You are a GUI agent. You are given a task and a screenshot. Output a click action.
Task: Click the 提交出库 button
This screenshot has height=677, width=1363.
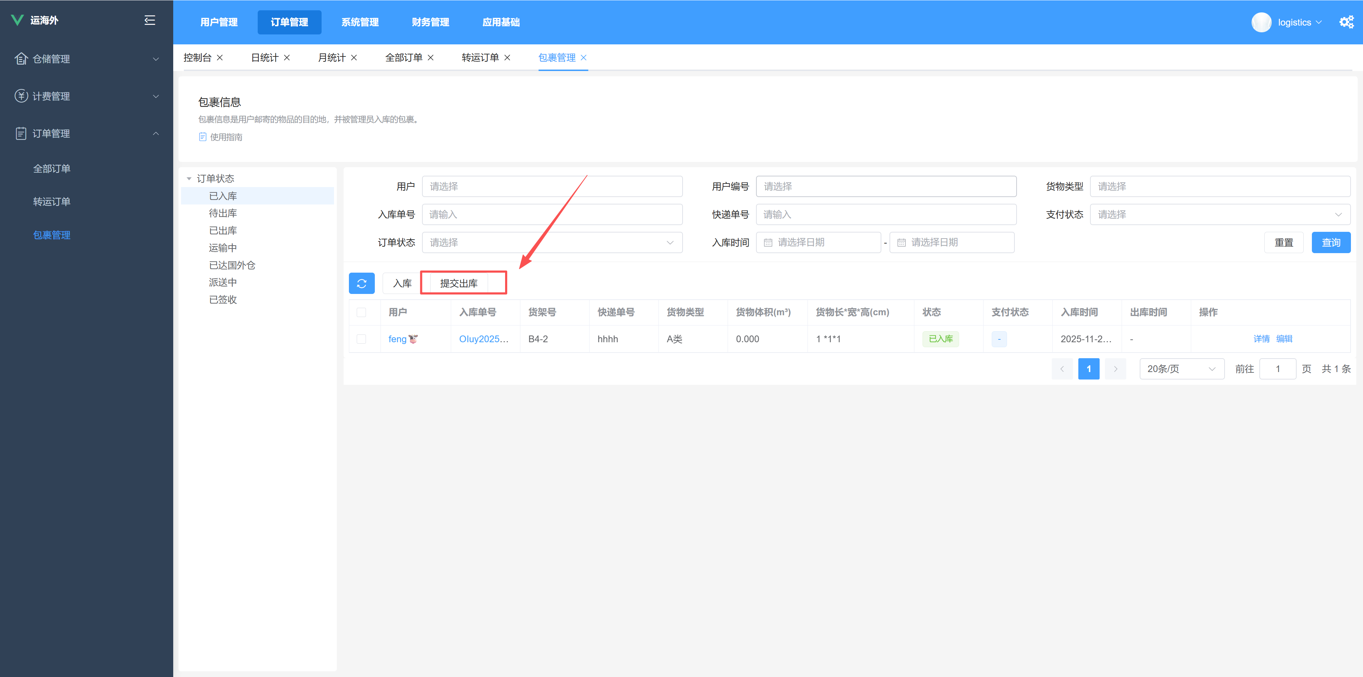pyautogui.click(x=459, y=284)
